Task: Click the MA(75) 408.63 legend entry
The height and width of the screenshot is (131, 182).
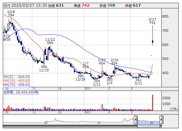Action: point(16,84)
